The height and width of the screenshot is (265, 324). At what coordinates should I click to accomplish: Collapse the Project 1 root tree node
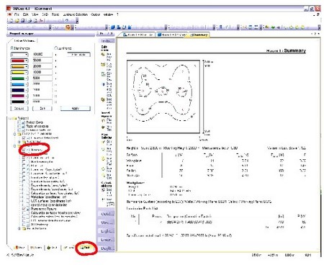point(11,118)
